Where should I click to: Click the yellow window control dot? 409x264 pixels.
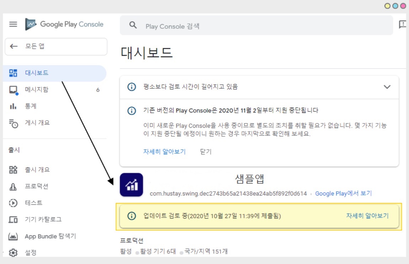[387, 6]
